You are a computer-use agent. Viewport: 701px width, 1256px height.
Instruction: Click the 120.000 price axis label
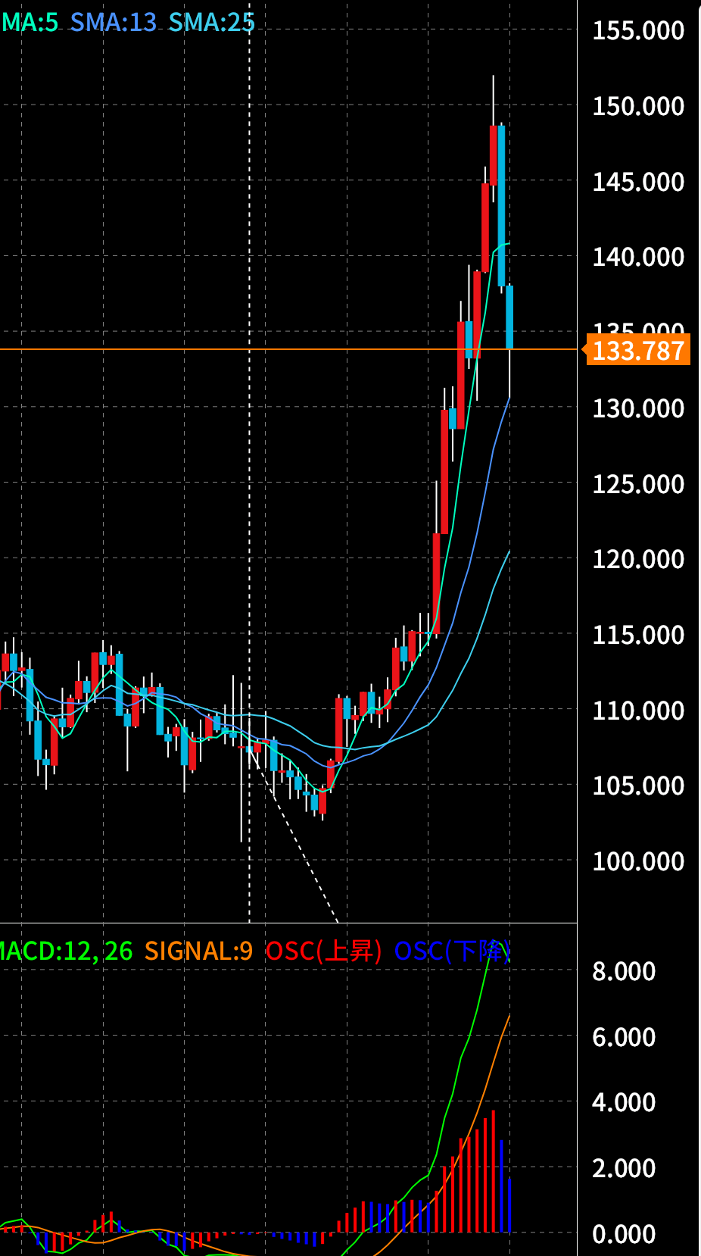[x=638, y=559]
